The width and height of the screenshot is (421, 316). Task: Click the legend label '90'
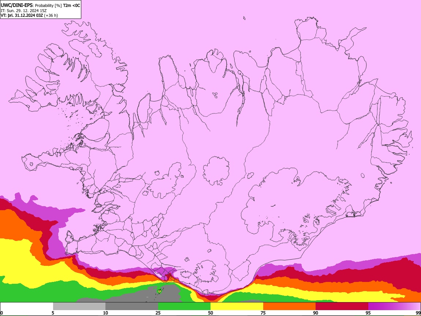[x=316, y=313]
